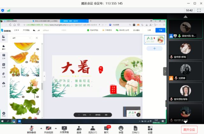Click the share button next to download
The image size is (204, 134).
(x=149, y=30)
